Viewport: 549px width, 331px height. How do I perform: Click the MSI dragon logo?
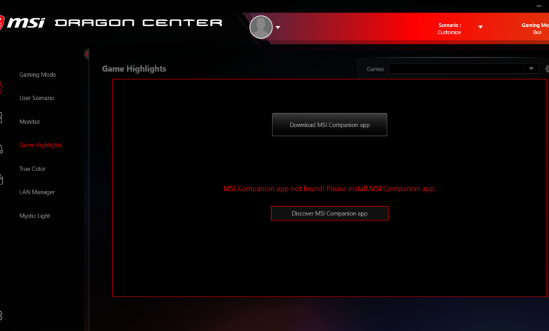1,23
